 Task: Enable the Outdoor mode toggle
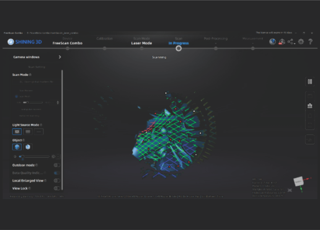[57, 165]
